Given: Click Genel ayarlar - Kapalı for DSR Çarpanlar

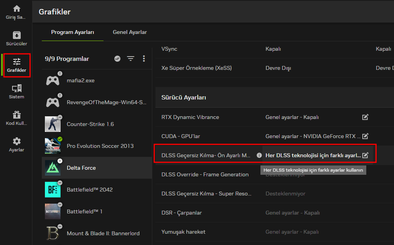Looking at the screenshot, I should tap(292, 213).
